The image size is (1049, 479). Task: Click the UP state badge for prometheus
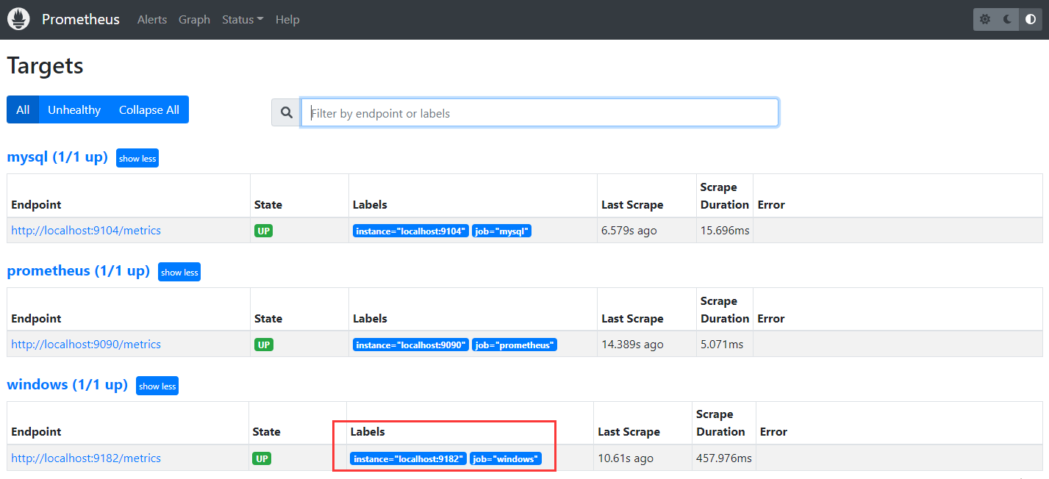(264, 345)
